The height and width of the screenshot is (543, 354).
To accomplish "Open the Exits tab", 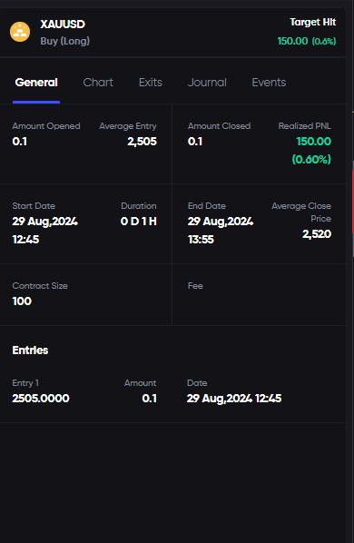I will (x=150, y=83).
